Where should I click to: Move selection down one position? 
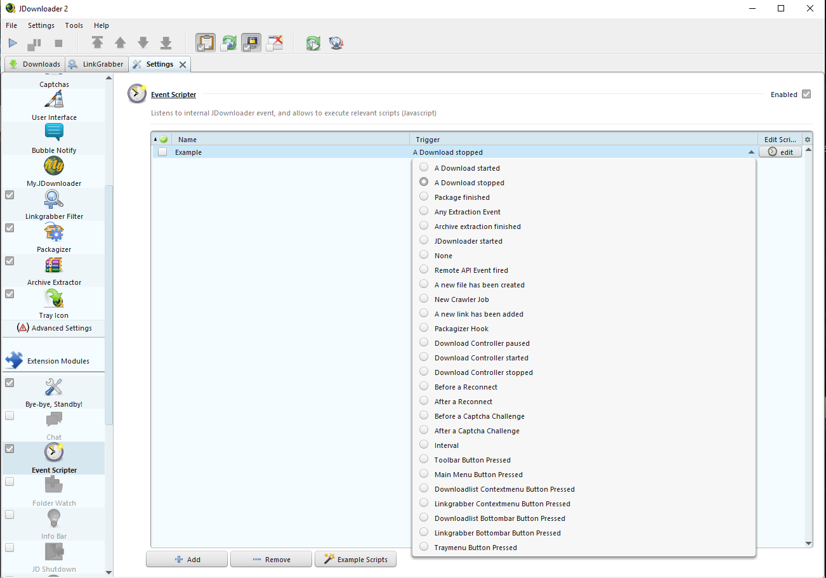coord(143,43)
